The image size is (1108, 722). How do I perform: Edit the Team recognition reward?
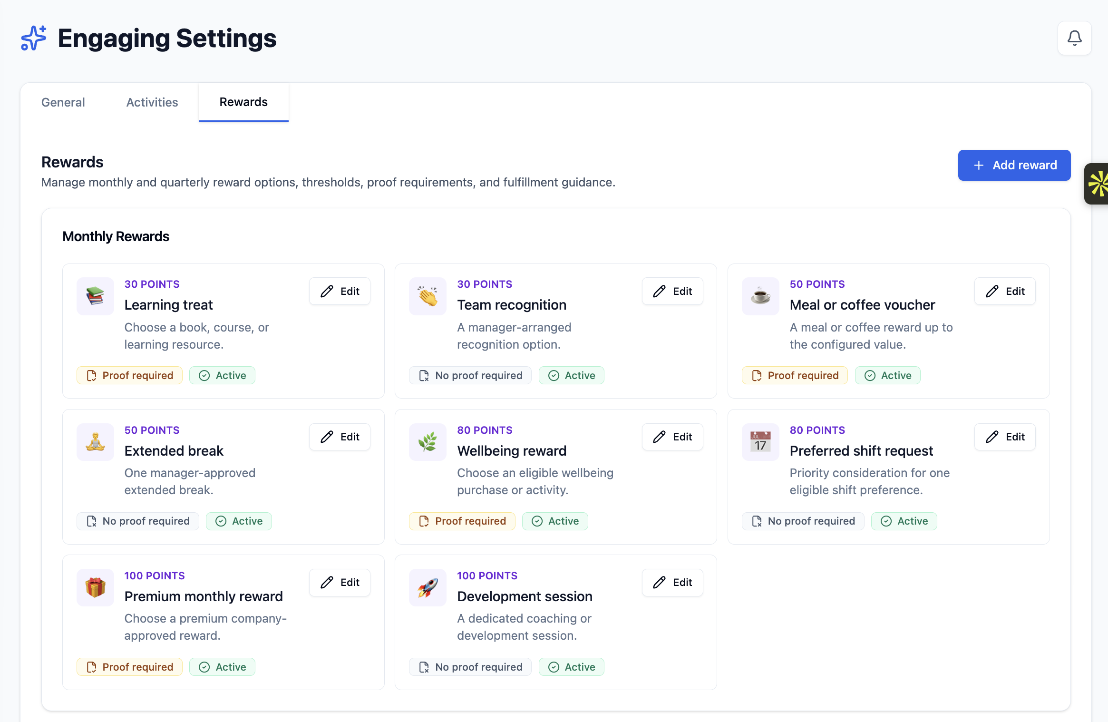pyautogui.click(x=672, y=291)
